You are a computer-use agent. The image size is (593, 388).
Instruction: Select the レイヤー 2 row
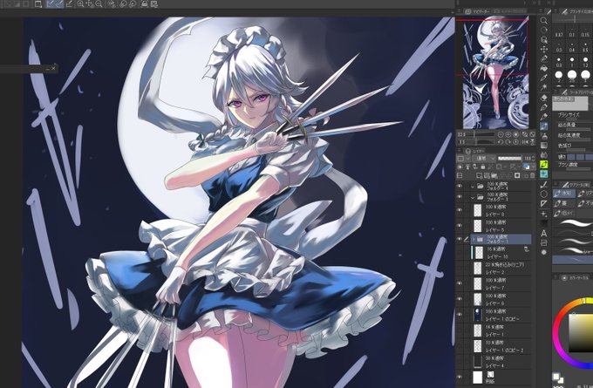(495, 269)
